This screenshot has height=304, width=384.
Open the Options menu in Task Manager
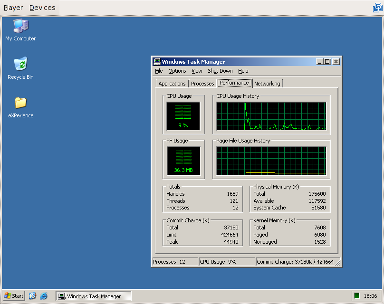click(x=177, y=71)
